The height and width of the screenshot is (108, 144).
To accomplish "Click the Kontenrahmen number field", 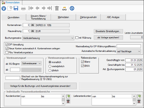I will 26,25.
